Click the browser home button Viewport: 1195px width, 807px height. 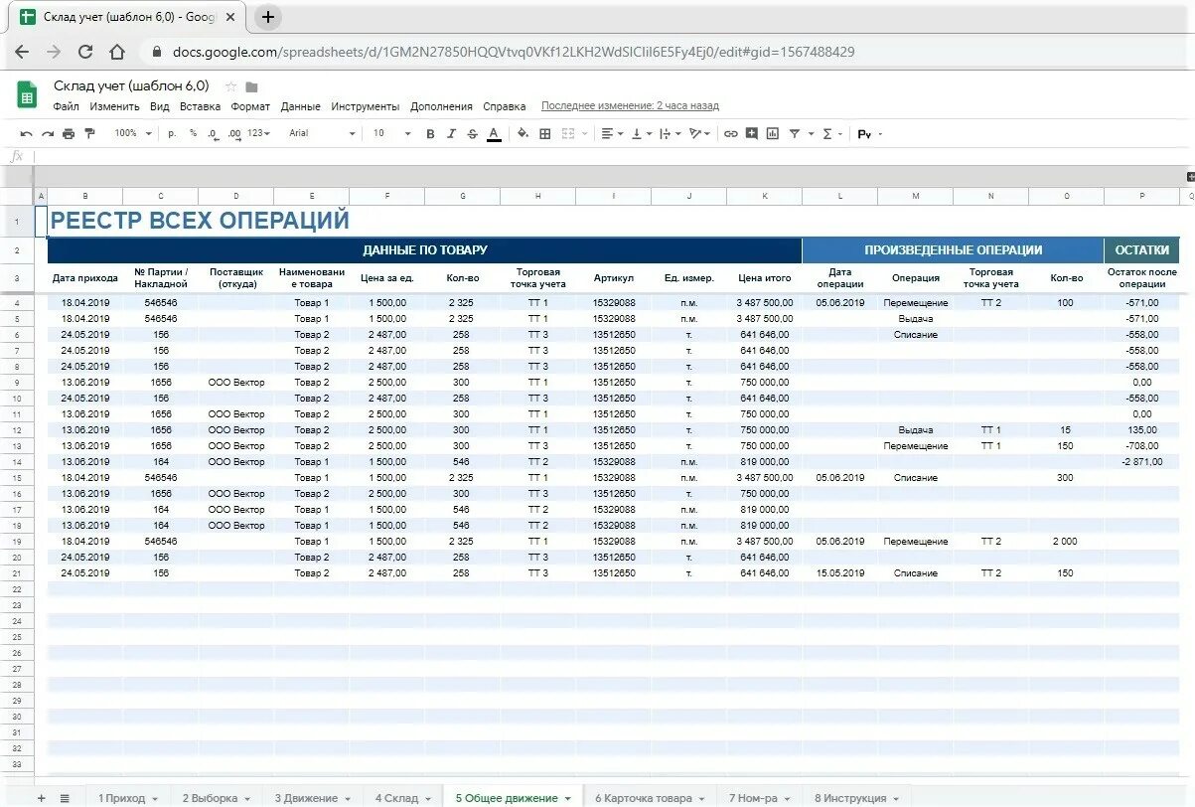click(x=117, y=52)
